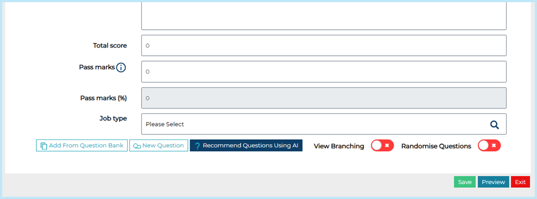The width and height of the screenshot is (537, 199).
Task: Click the copy icon beside Add From Question Bank
Action: pyautogui.click(x=44, y=146)
